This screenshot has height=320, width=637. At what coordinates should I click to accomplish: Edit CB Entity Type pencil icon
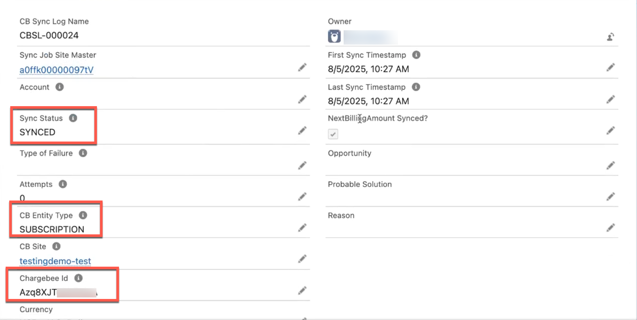coord(302,228)
